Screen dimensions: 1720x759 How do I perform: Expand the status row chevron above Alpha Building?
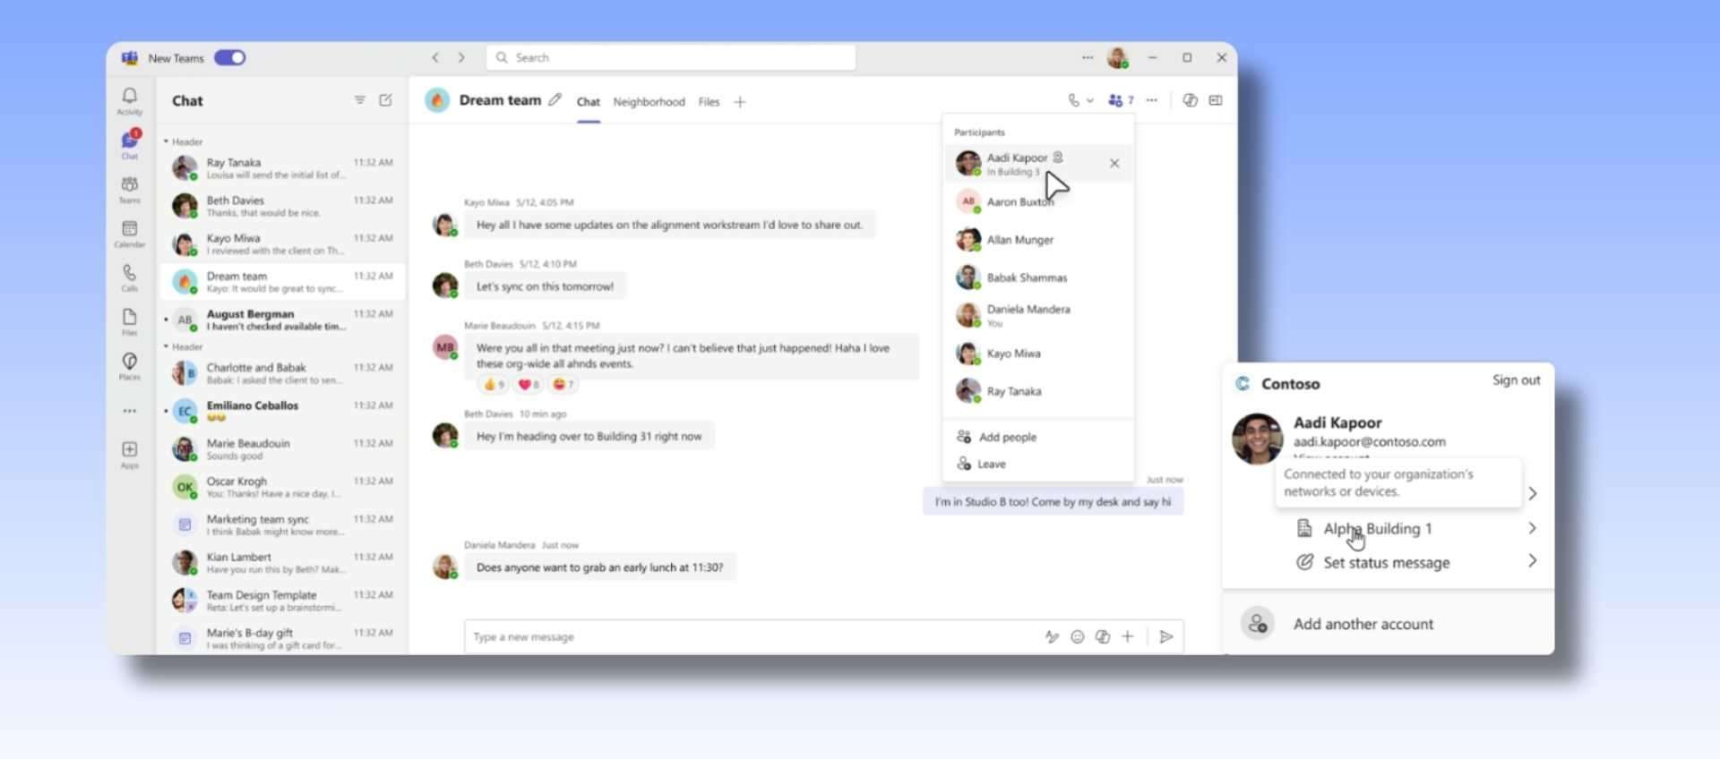coord(1533,493)
